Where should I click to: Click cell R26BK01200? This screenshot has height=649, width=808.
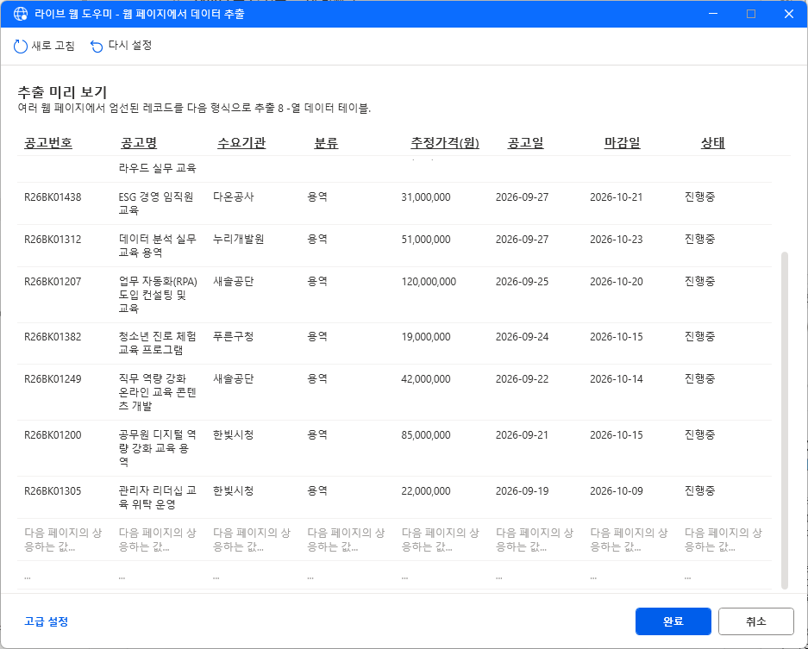(x=53, y=435)
